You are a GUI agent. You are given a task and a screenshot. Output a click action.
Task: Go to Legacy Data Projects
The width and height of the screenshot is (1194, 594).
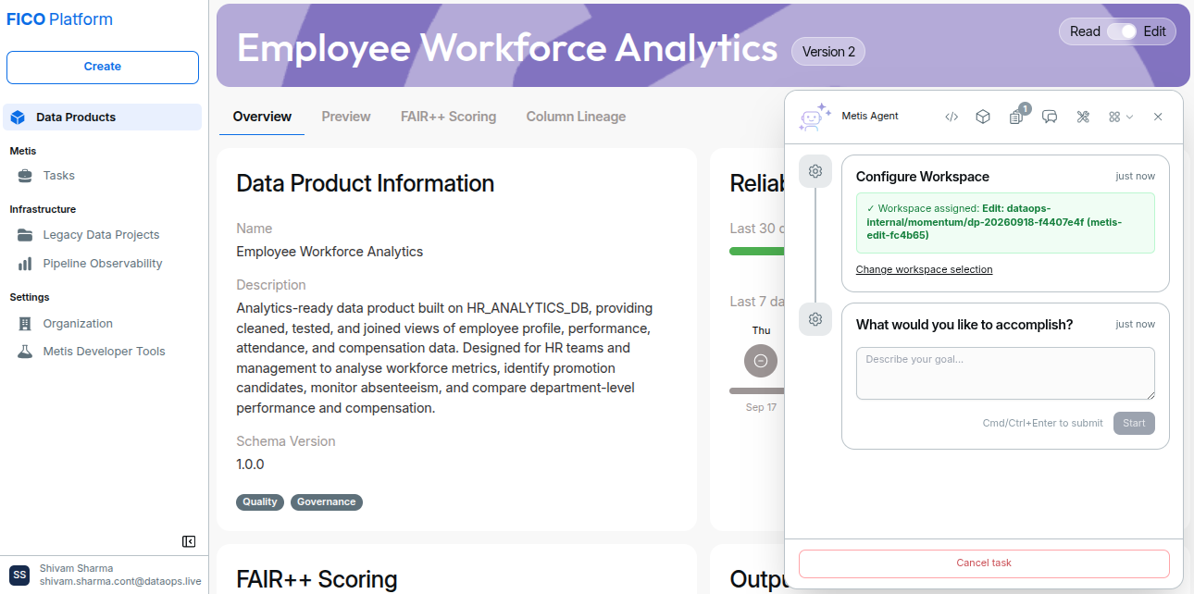coord(103,235)
